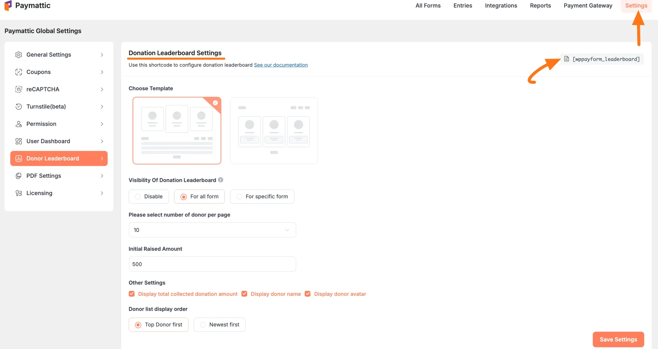
Task: Open the See our documentation link
Action: (281, 65)
